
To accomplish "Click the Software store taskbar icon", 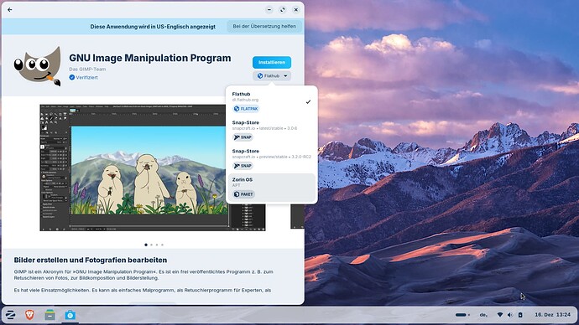I will (70, 315).
